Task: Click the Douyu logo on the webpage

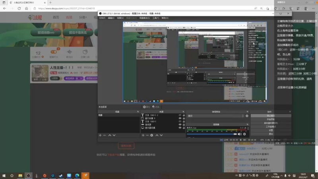Action: coord(35,18)
